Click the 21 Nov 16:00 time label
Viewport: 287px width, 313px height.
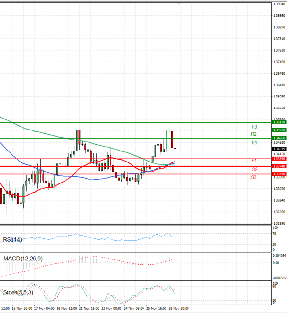89,308
